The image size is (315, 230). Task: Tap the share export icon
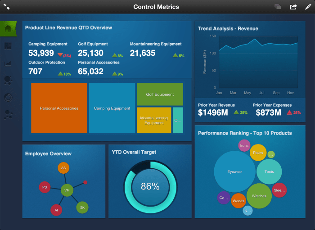coord(293,7)
